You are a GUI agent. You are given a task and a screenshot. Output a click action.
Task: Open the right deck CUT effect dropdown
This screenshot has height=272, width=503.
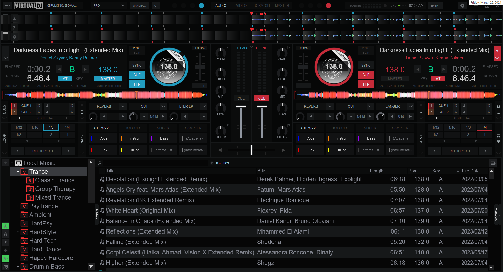(370, 106)
